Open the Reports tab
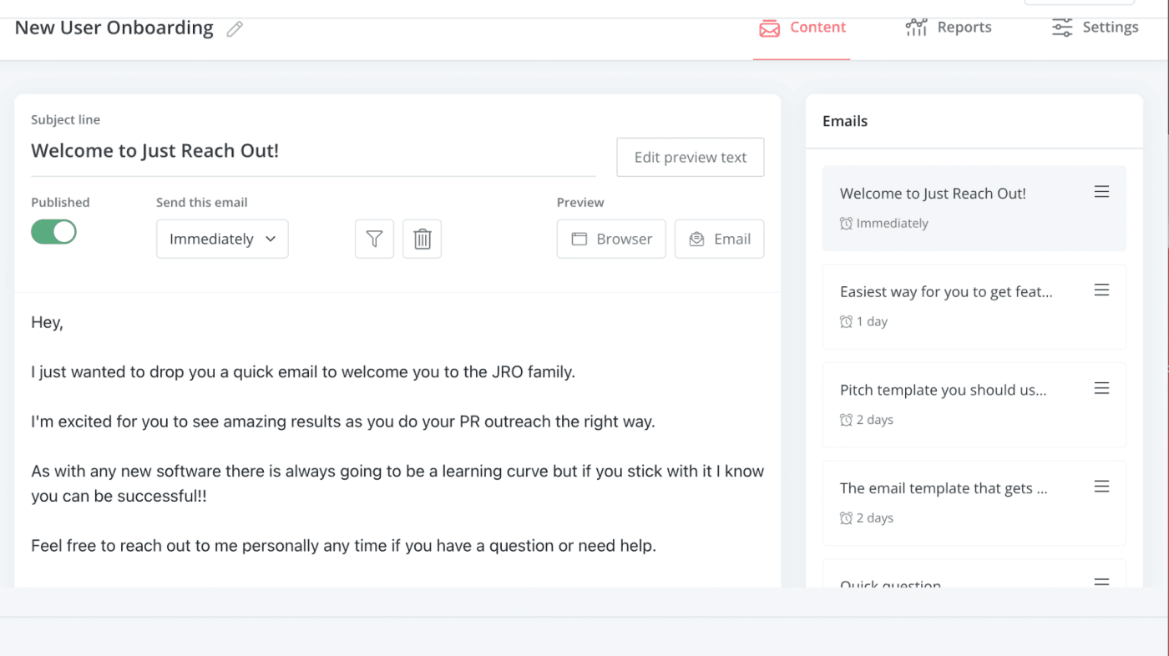This screenshot has width=1169, height=656. coord(949,28)
